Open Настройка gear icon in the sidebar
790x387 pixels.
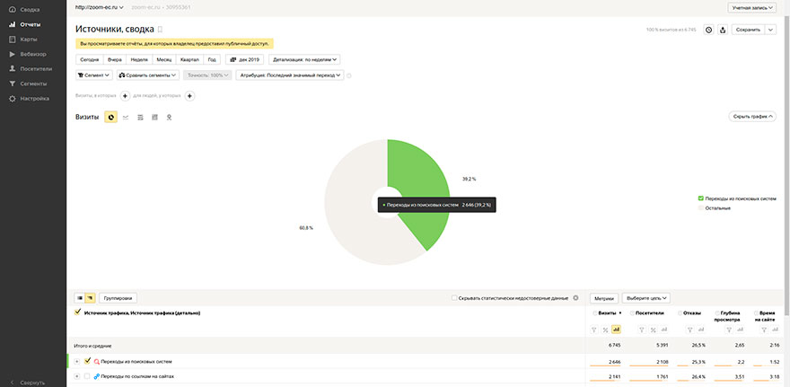(x=12, y=98)
